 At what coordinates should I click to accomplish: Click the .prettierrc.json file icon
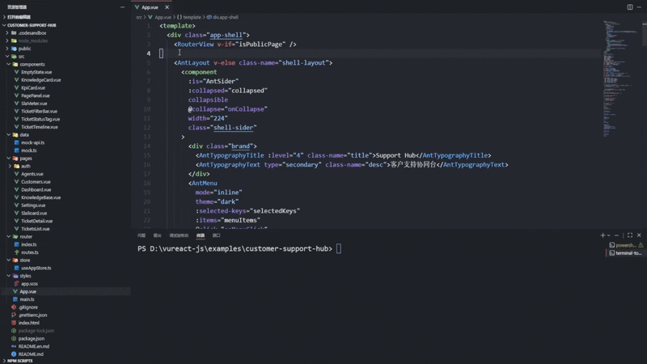click(x=14, y=315)
